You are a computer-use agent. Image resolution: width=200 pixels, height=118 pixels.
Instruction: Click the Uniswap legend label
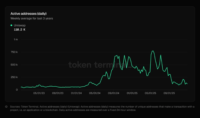click(20, 25)
